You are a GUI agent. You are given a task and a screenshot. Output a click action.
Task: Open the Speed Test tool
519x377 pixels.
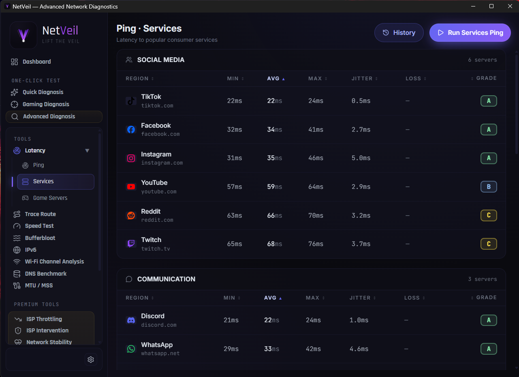point(39,226)
